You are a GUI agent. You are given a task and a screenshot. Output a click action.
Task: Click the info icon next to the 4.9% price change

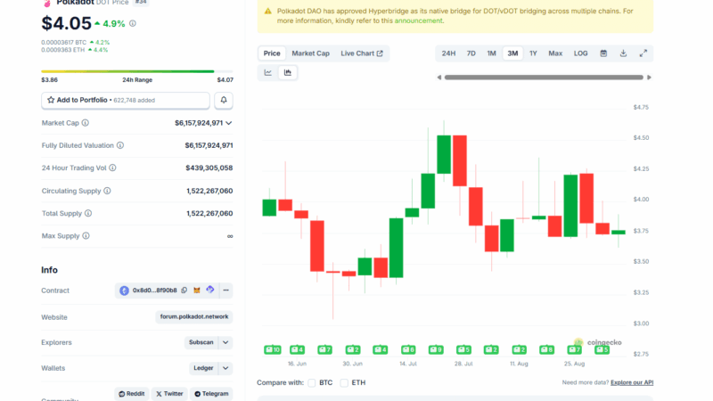(x=132, y=23)
